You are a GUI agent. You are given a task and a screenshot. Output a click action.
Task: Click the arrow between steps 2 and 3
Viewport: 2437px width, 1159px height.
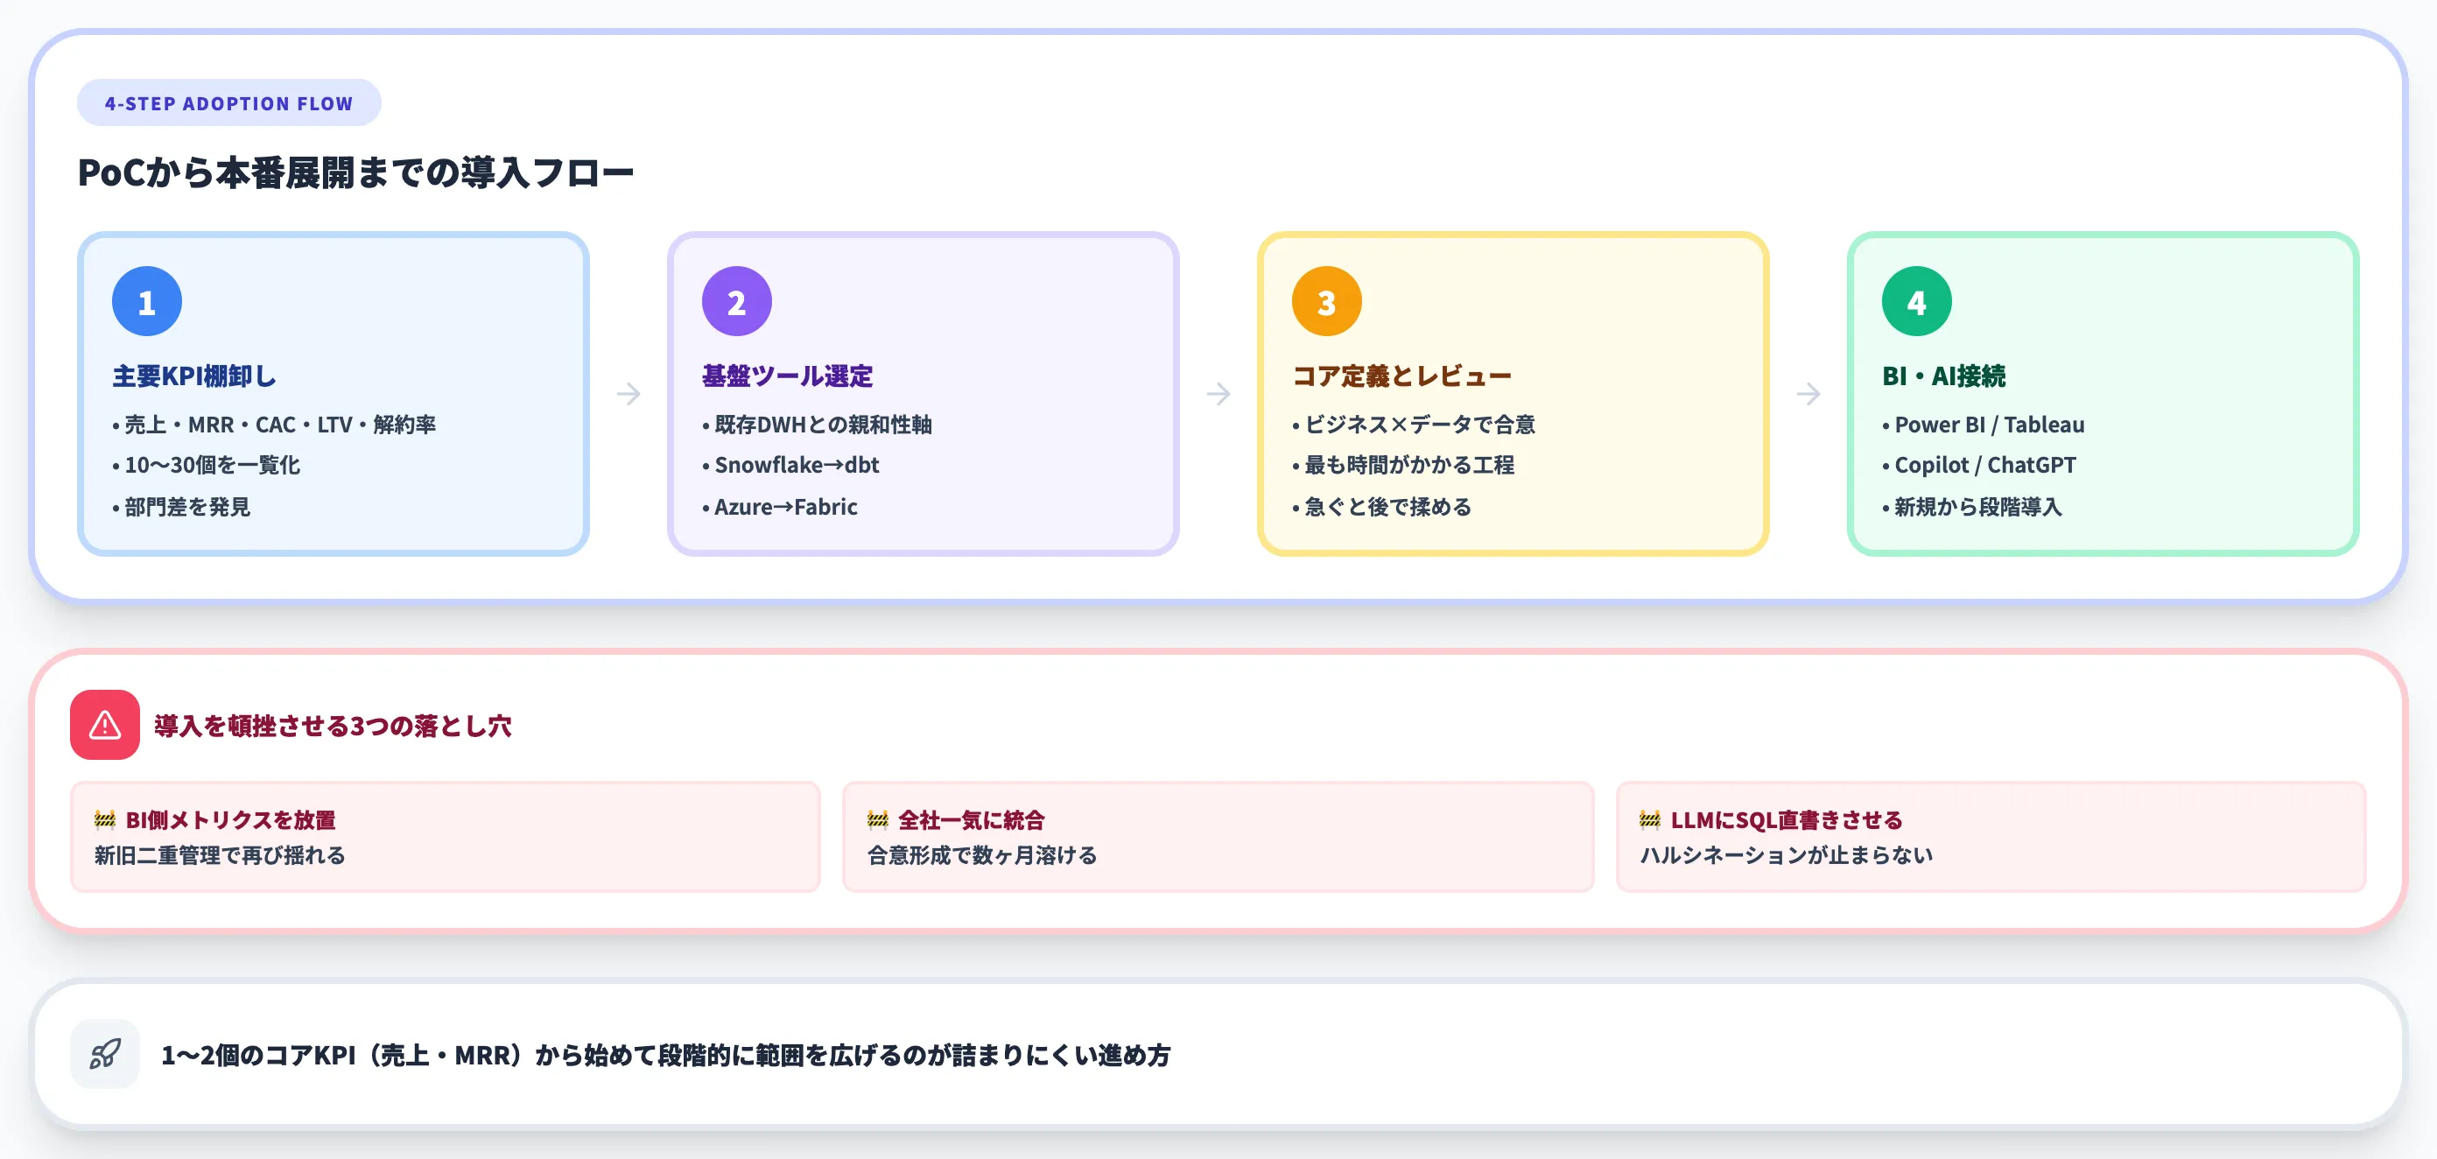coord(1218,395)
